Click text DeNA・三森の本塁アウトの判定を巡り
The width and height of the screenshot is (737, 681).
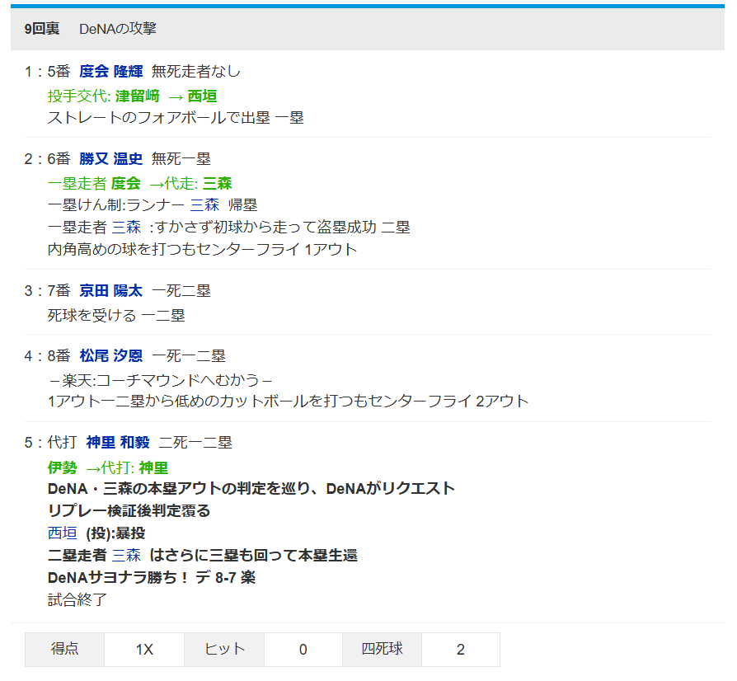tap(179, 489)
